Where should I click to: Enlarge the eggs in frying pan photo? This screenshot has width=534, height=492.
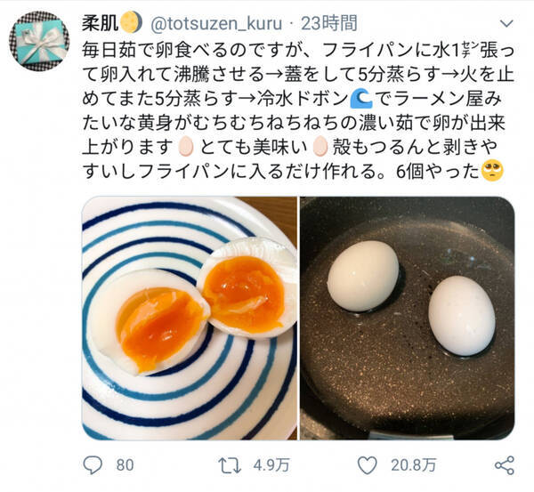click(408, 318)
